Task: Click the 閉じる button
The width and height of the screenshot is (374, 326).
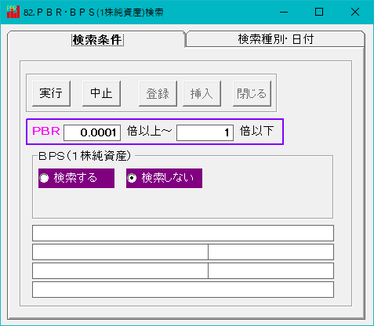Action: click(x=252, y=93)
